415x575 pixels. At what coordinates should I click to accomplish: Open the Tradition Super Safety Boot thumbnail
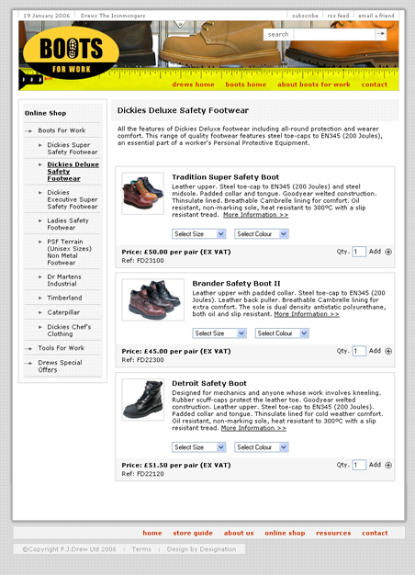[143, 194]
